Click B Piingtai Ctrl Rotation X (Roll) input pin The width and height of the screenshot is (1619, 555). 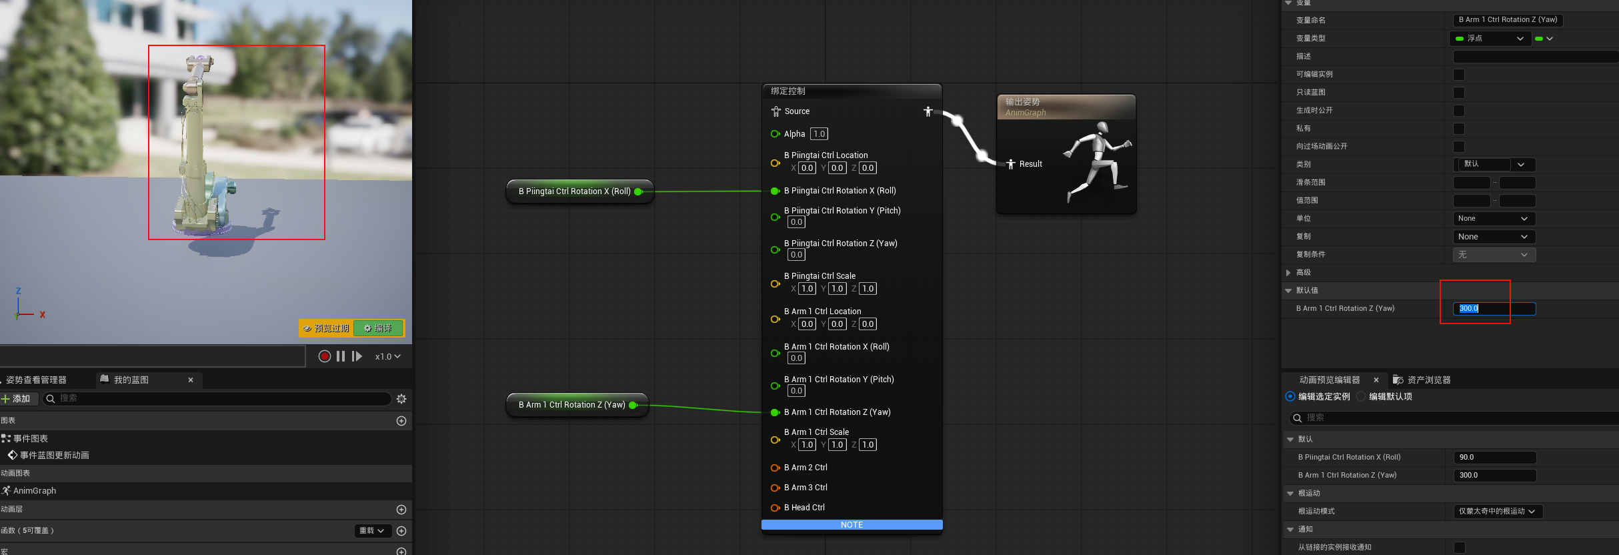point(775,191)
